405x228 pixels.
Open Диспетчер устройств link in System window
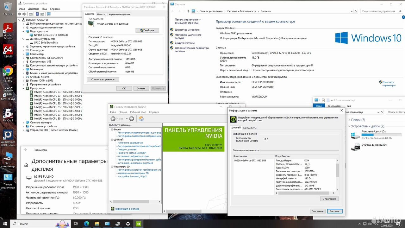click(187, 30)
